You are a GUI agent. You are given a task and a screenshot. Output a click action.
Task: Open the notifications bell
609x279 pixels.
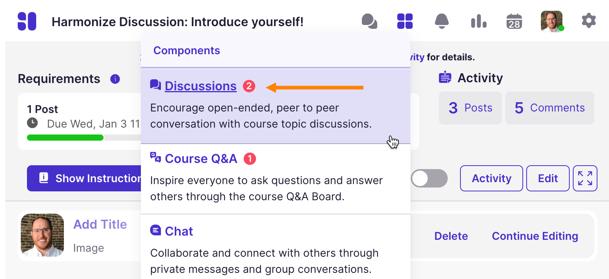(442, 21)
